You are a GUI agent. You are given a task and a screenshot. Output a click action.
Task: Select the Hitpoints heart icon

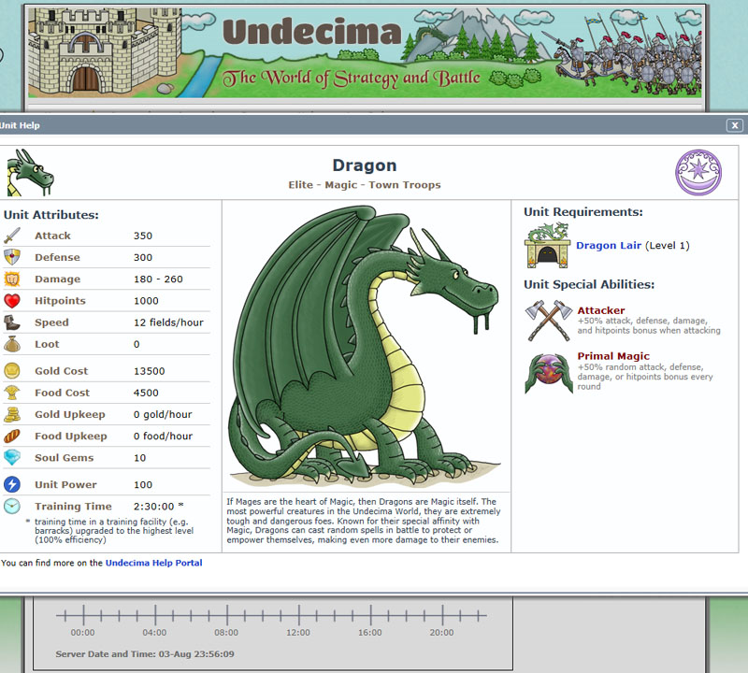(13, 300)
